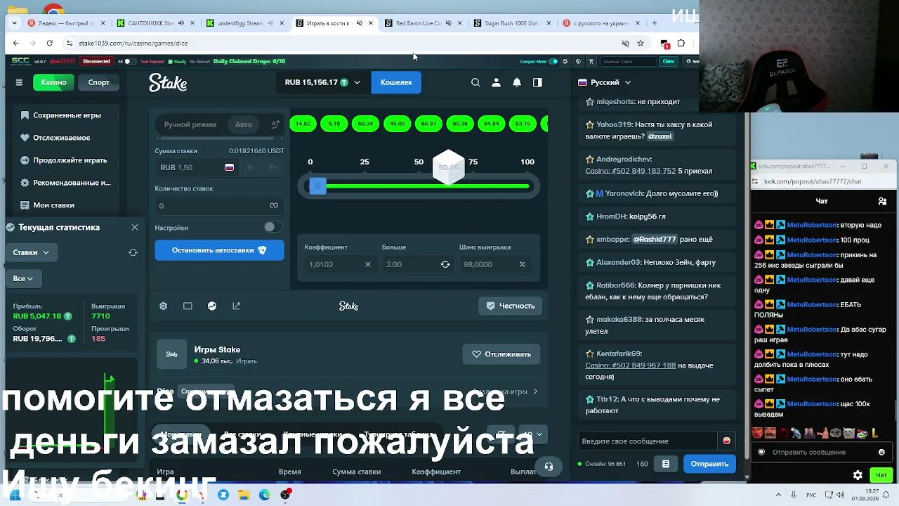Open the browser tab search dropdown

coord(14,23)
